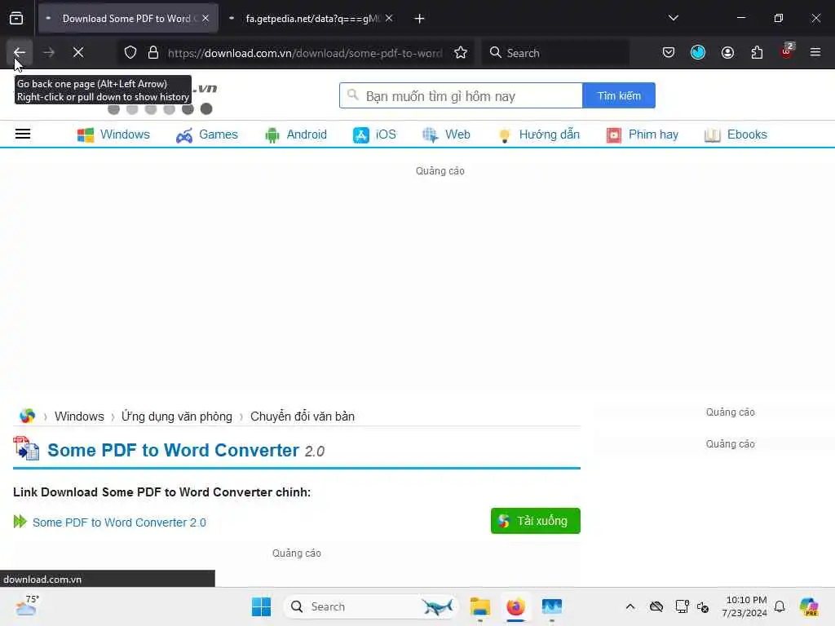
Task: Click the breadcrumb home logo icon
Action: pyautogui.click(x=27, y=417)
